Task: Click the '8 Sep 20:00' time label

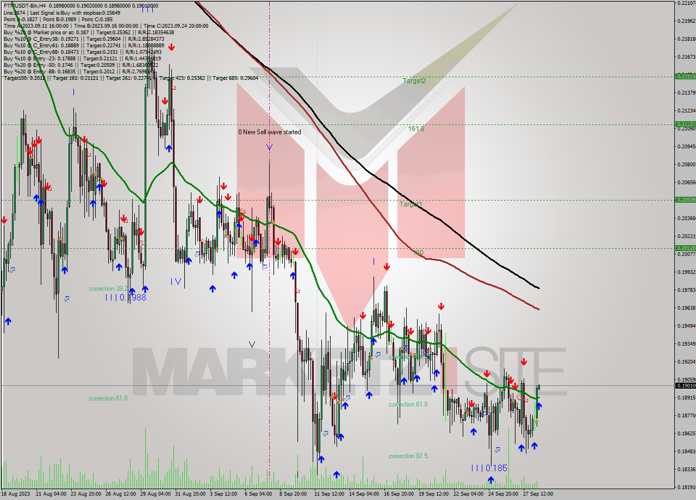Action: pyautogui.click(x=293, y=494)
